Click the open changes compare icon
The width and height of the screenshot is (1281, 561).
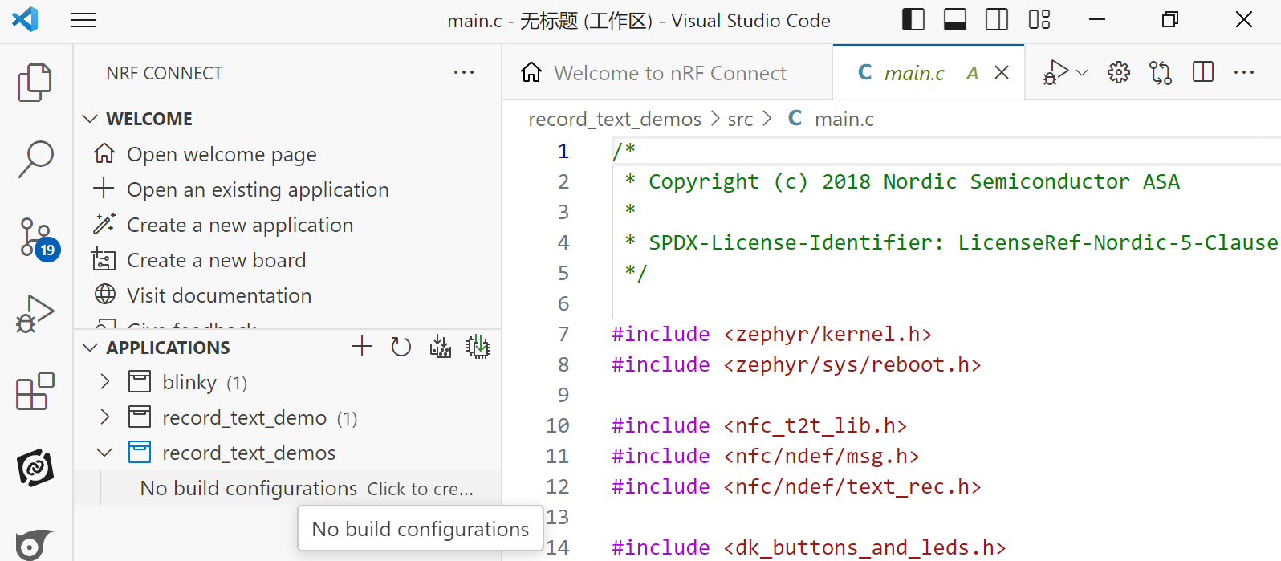click(x=1161, y=73)
